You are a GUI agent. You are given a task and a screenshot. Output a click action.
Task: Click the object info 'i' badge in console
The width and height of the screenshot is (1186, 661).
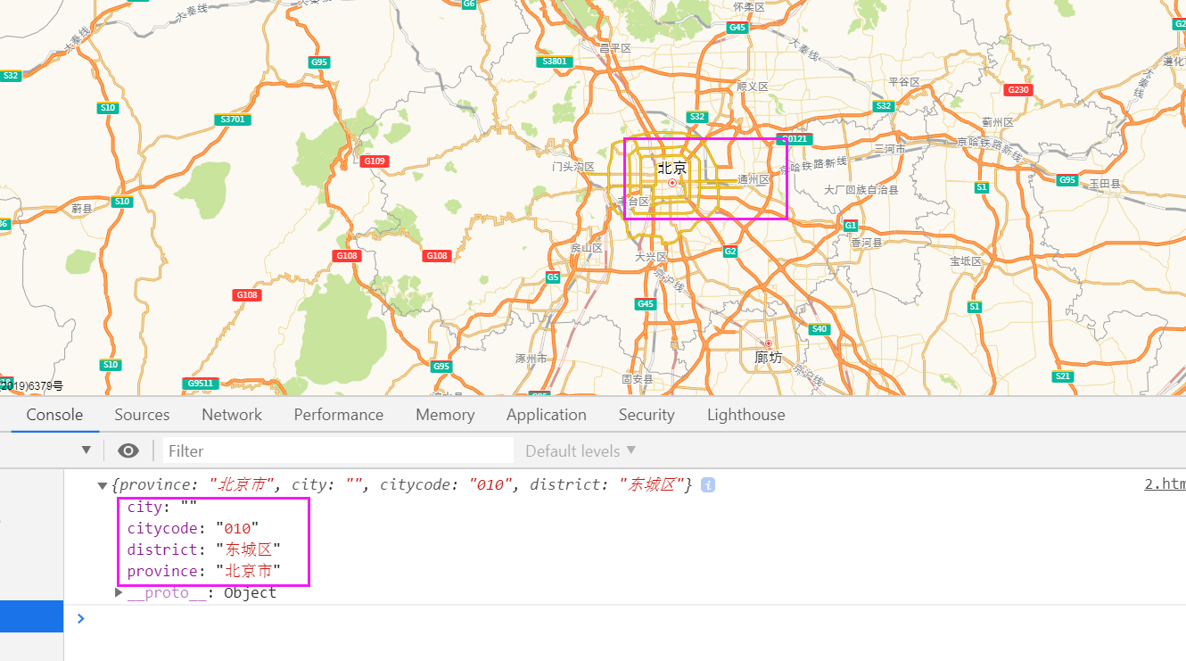[708, 485]
